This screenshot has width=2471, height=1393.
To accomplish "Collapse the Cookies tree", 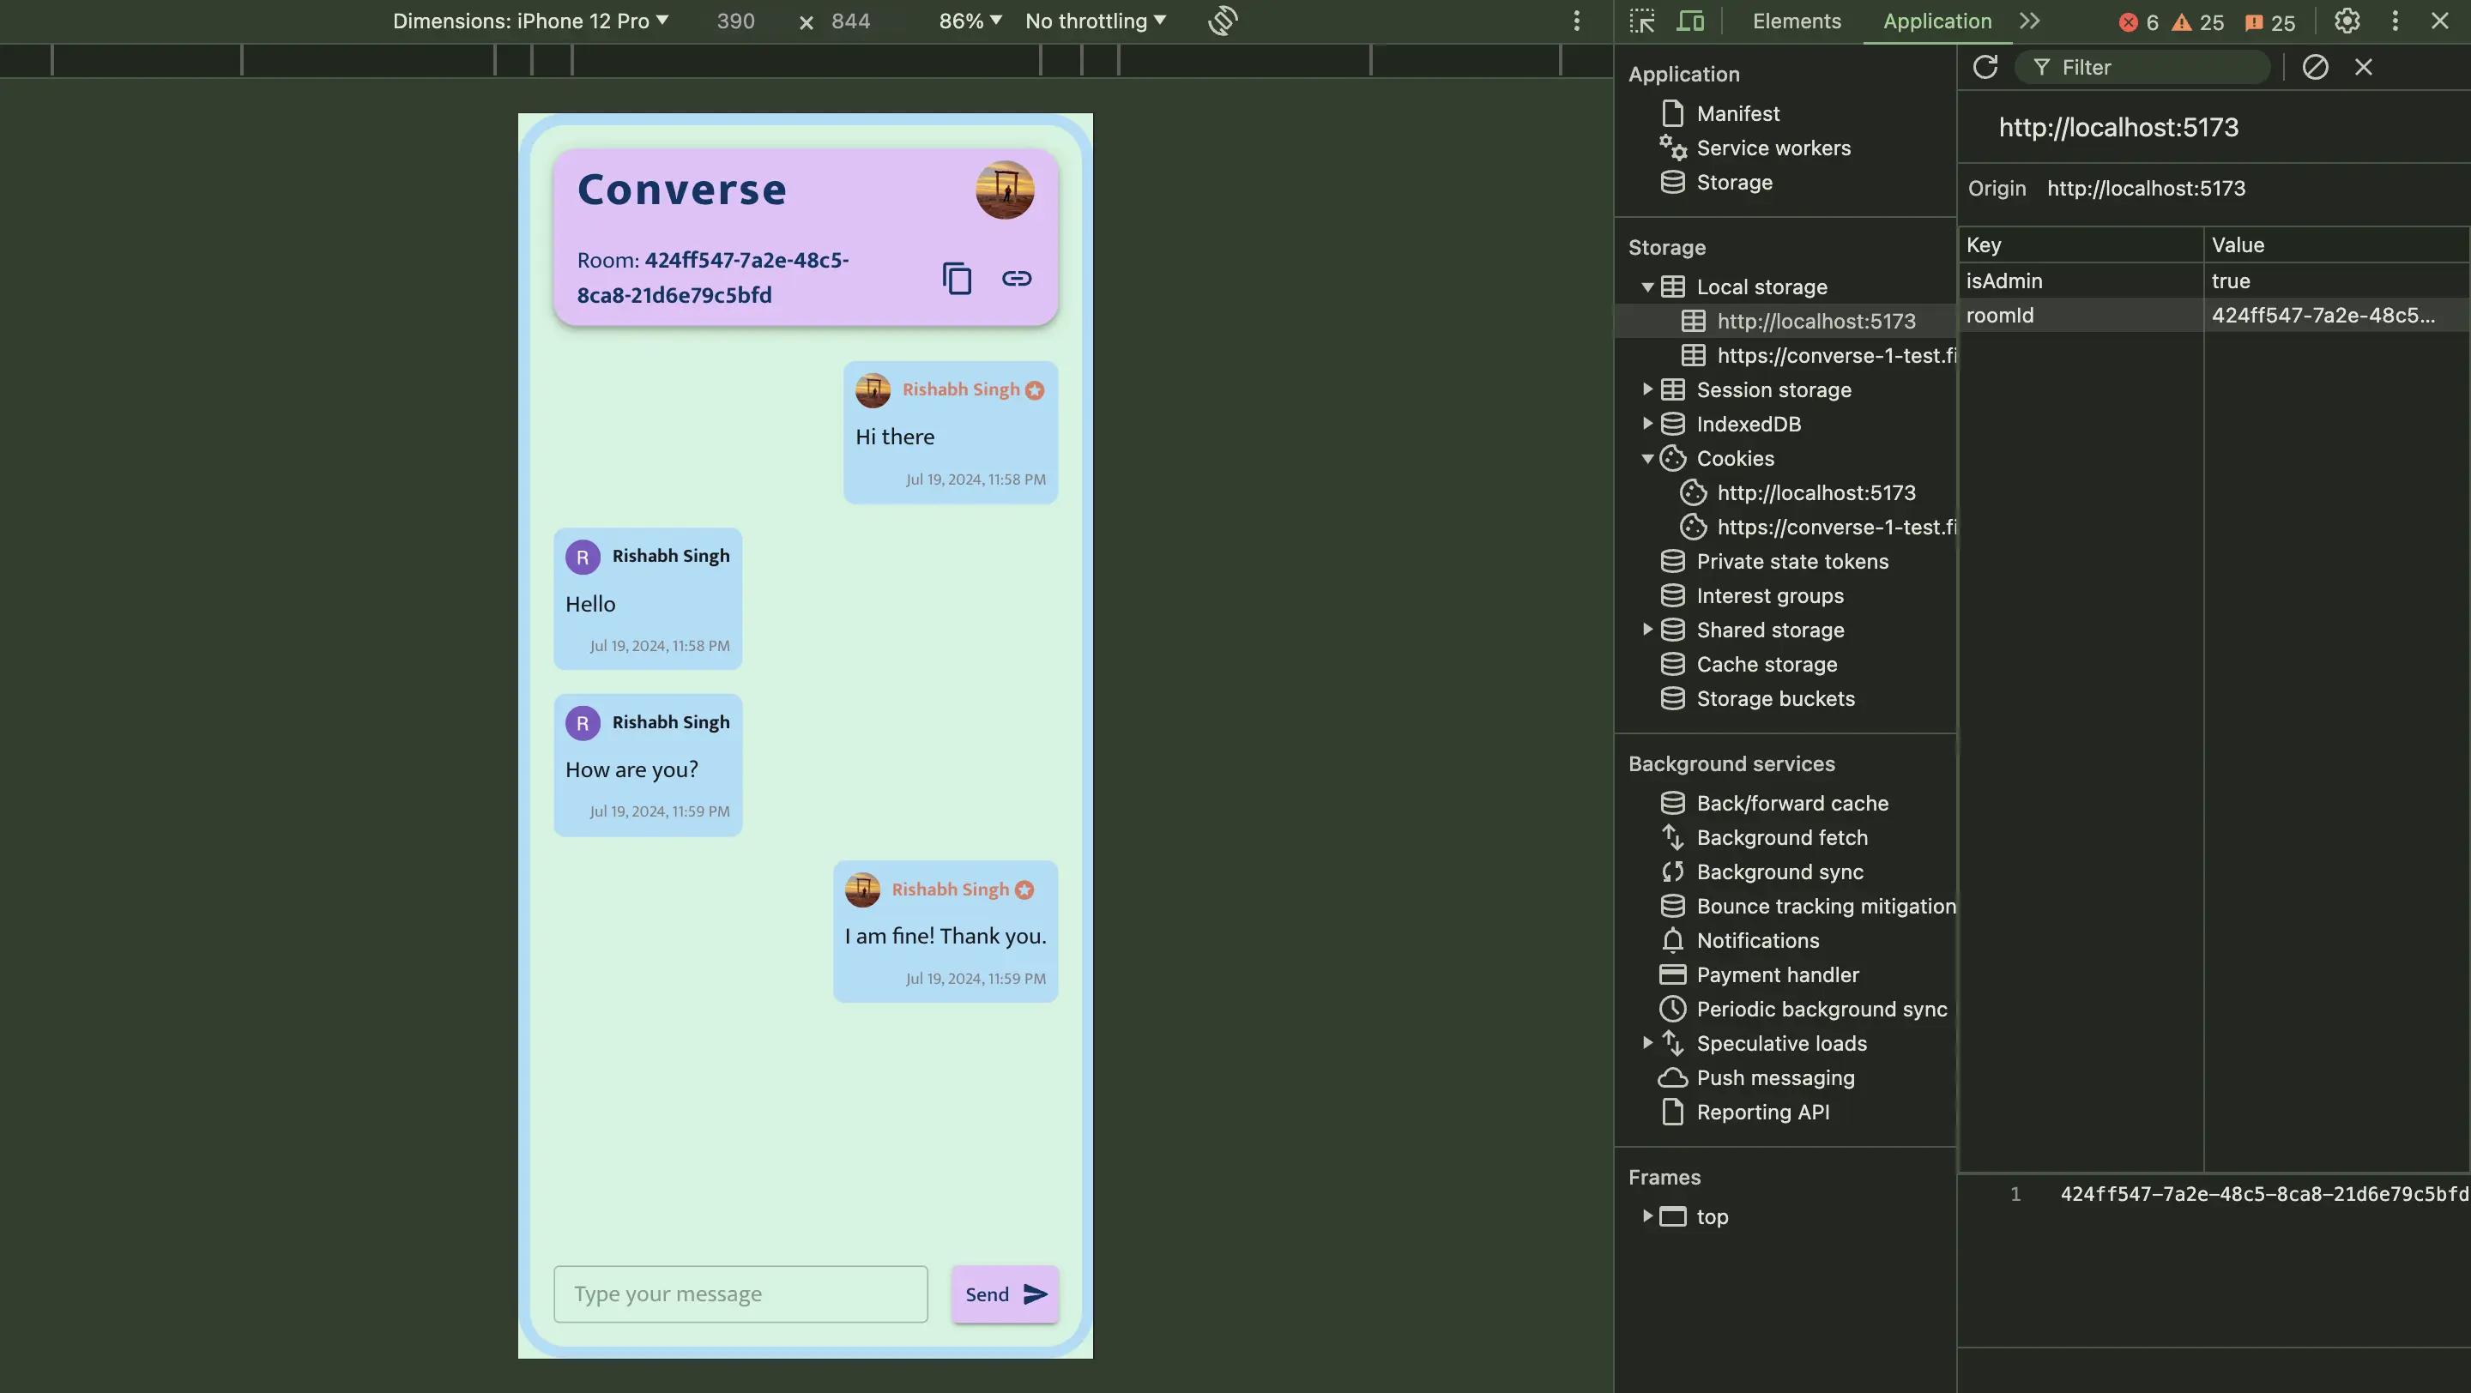I will pos(1646,458).
